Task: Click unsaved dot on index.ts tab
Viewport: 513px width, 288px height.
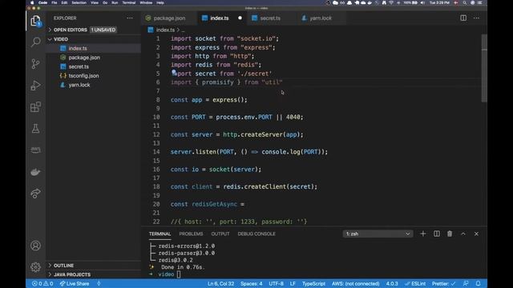Action: point(240,18)
